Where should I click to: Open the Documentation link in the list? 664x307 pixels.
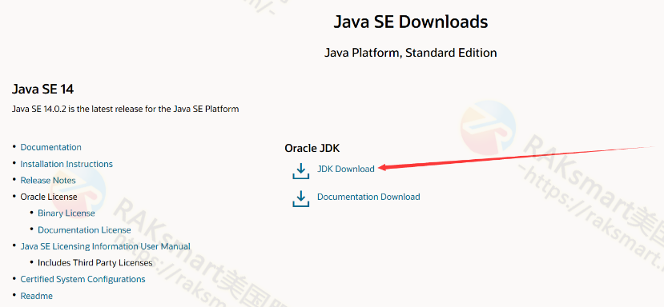coord(50,147)
